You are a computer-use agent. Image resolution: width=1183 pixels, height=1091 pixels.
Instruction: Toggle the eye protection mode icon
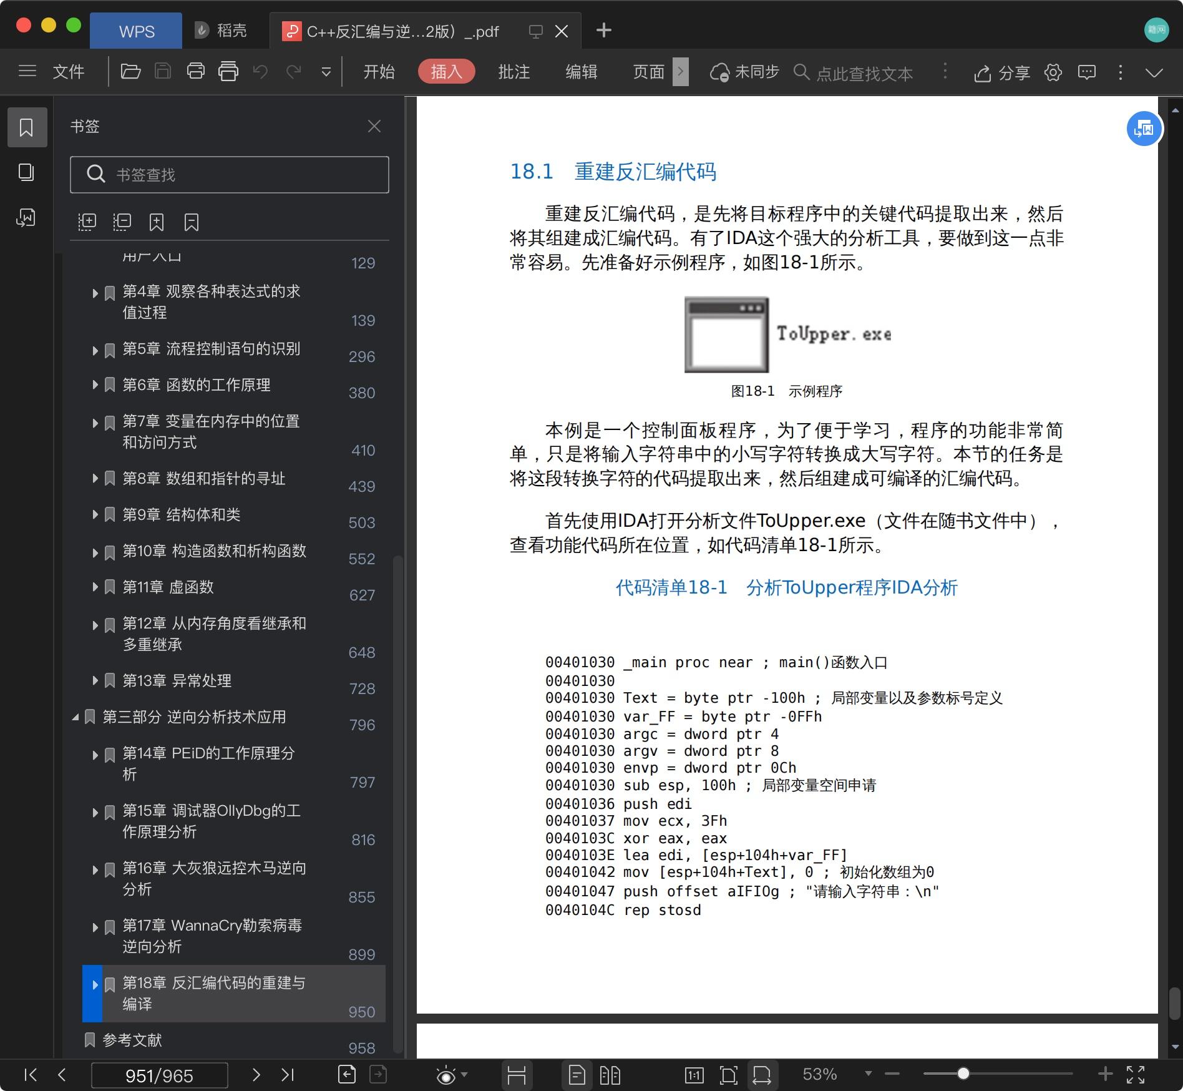[x=446, y=1075]
